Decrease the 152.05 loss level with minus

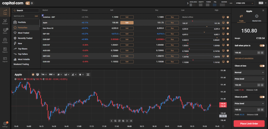tap(259, 85)
